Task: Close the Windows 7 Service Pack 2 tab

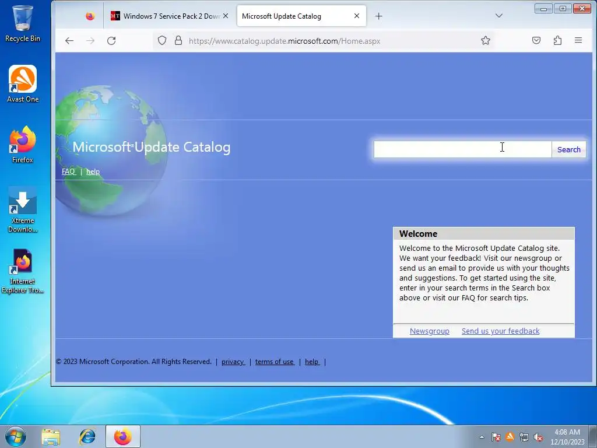Action: pyautogui.click(x=226, y=16)
